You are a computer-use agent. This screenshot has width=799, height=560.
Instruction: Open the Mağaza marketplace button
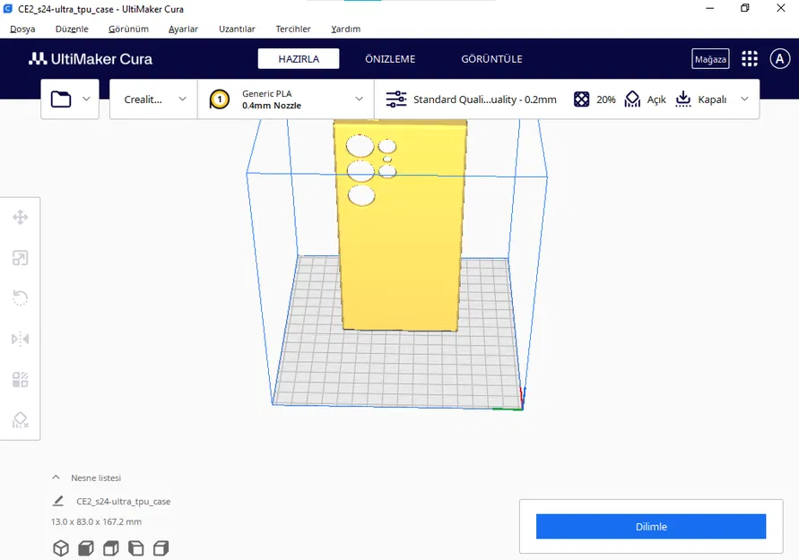click(710, 59)
